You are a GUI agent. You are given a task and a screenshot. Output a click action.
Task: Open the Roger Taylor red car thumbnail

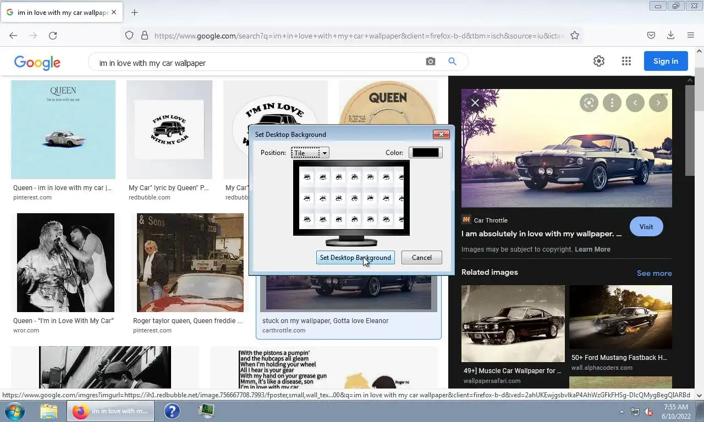tap(190, 263)
